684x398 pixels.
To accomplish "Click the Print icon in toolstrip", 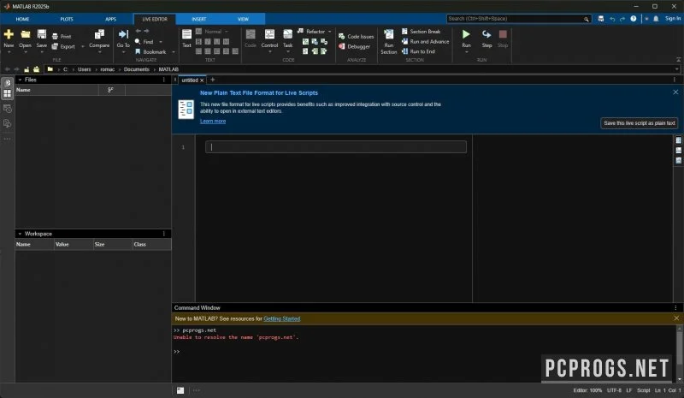I will coord(55,37).
